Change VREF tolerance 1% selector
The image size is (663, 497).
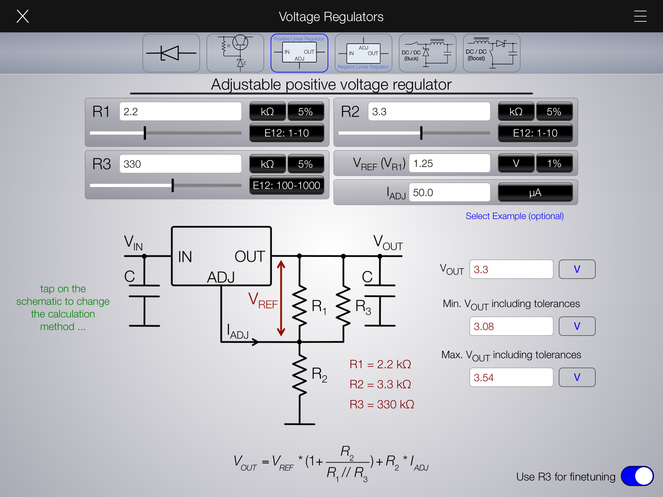tap(554, 163)
